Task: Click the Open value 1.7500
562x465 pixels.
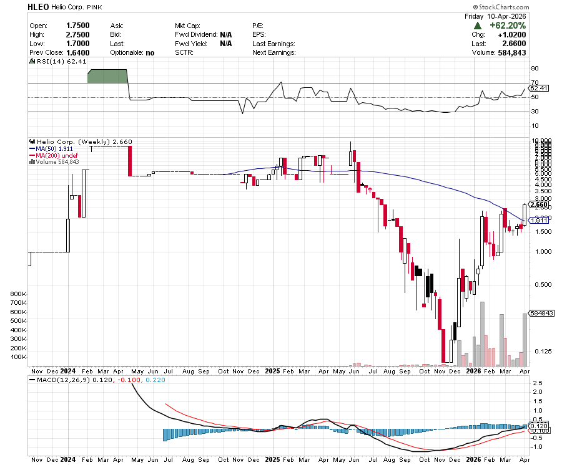Action: click(78, 26)
